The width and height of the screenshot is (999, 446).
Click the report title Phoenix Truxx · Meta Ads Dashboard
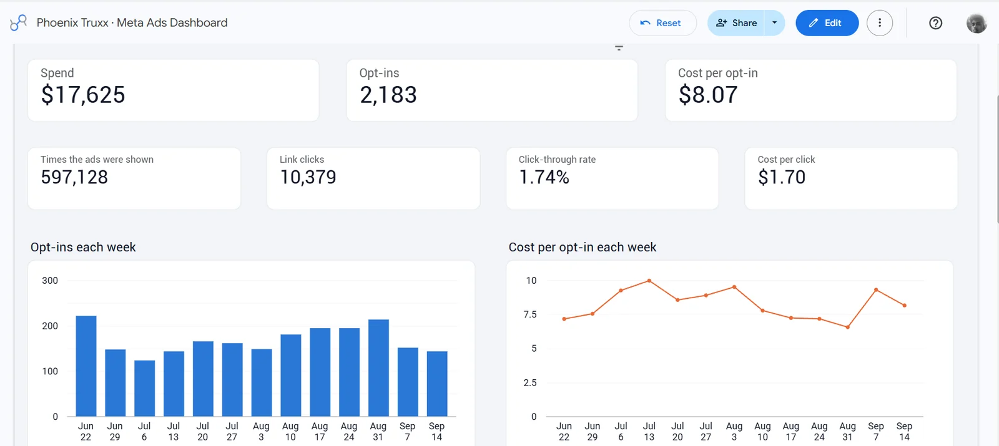(x=132, y=23)
